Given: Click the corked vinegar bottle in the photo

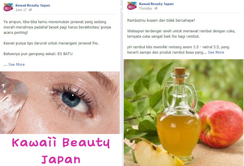Looking at the screenshot, I should [x=179, y=115].
